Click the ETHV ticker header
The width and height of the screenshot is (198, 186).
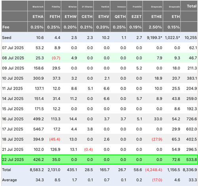pos(104,17)
